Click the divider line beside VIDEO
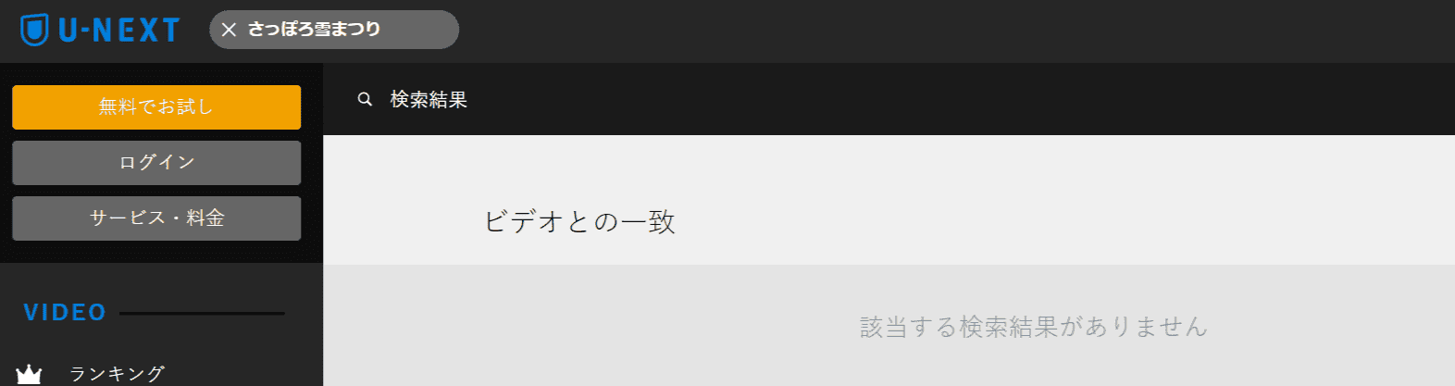1455x386 pixels. pos(202,313)
